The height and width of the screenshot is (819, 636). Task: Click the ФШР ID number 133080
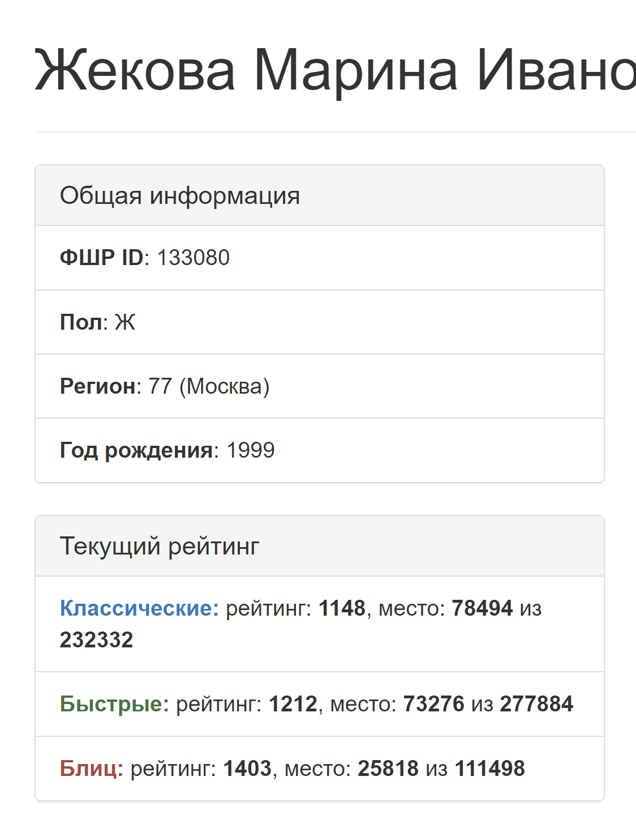194,258
